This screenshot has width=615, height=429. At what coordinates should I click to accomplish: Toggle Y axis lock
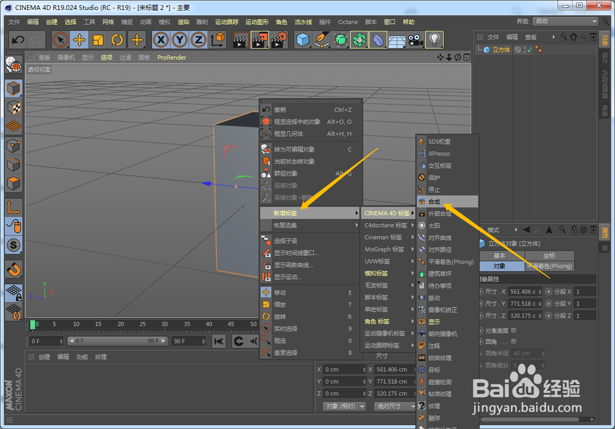coord(180,40)
